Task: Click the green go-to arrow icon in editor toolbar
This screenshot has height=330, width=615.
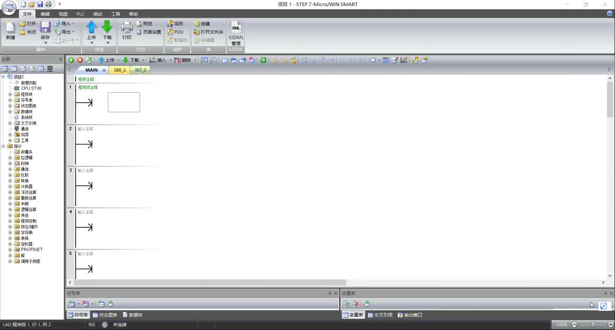Action: pyautogui.click(x=263, y=60)
